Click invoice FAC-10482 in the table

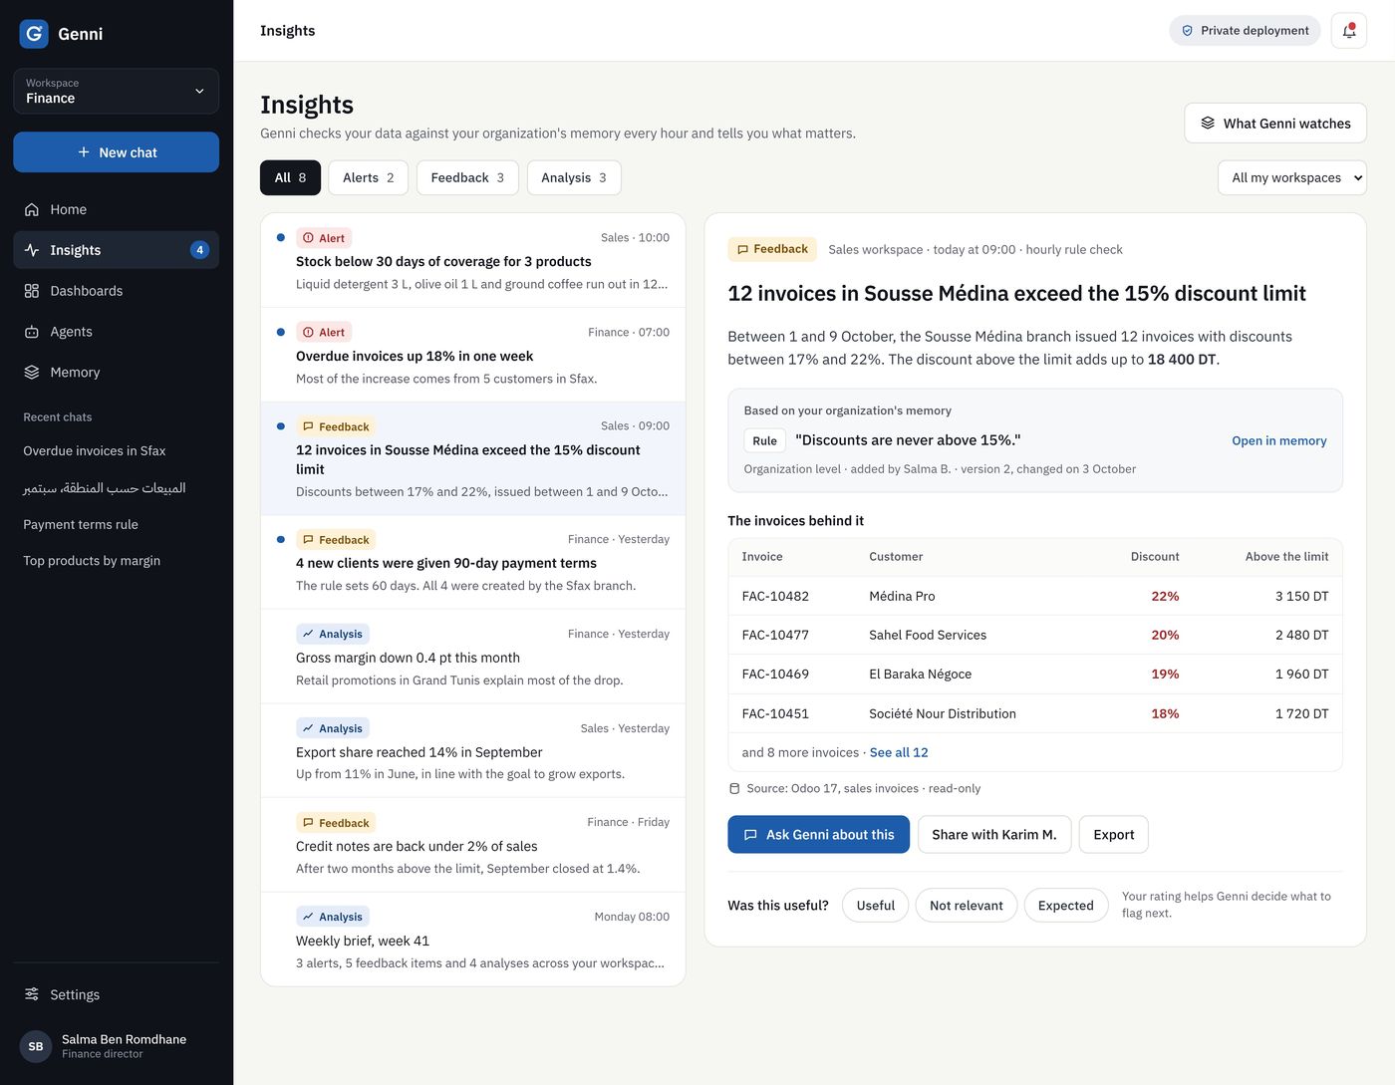pos(775,596)
